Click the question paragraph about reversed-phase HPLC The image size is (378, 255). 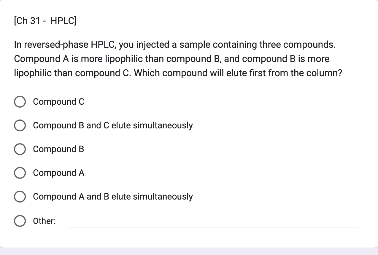pyautogui.click(x=178, y=59)
